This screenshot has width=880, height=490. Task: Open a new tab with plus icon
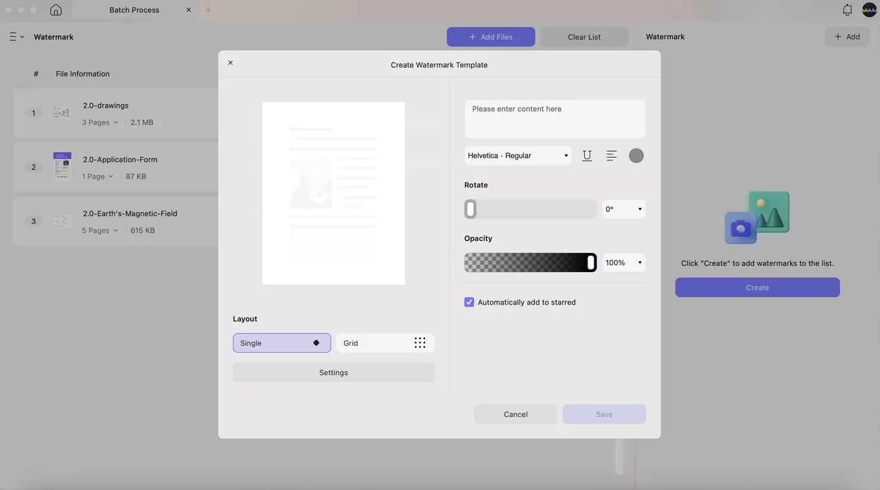(208, 10)
